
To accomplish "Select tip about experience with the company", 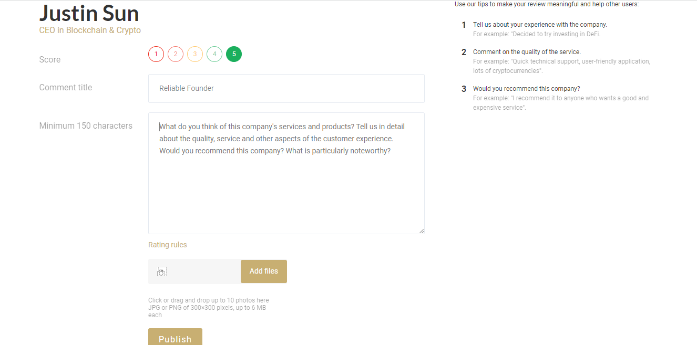I will 539,24.
